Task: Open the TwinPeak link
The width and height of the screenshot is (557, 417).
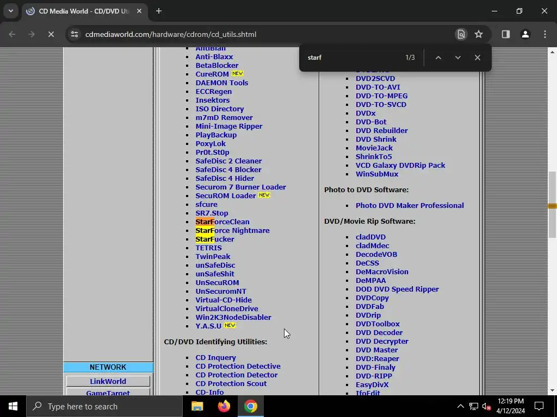Action: pyautogui.click(x=213, y=257)
